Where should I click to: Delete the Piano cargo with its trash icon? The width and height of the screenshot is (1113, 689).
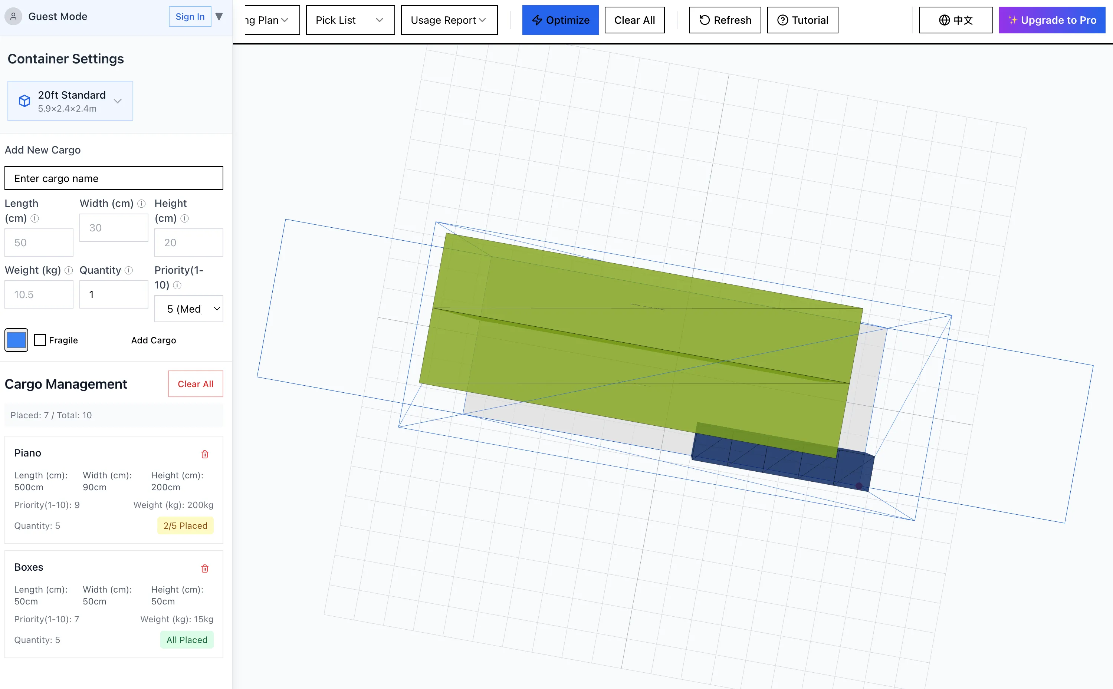click(205, 454)
